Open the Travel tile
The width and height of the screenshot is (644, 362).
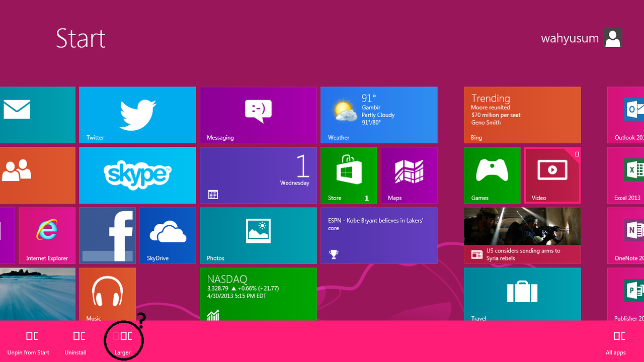(x=522, y=294)
